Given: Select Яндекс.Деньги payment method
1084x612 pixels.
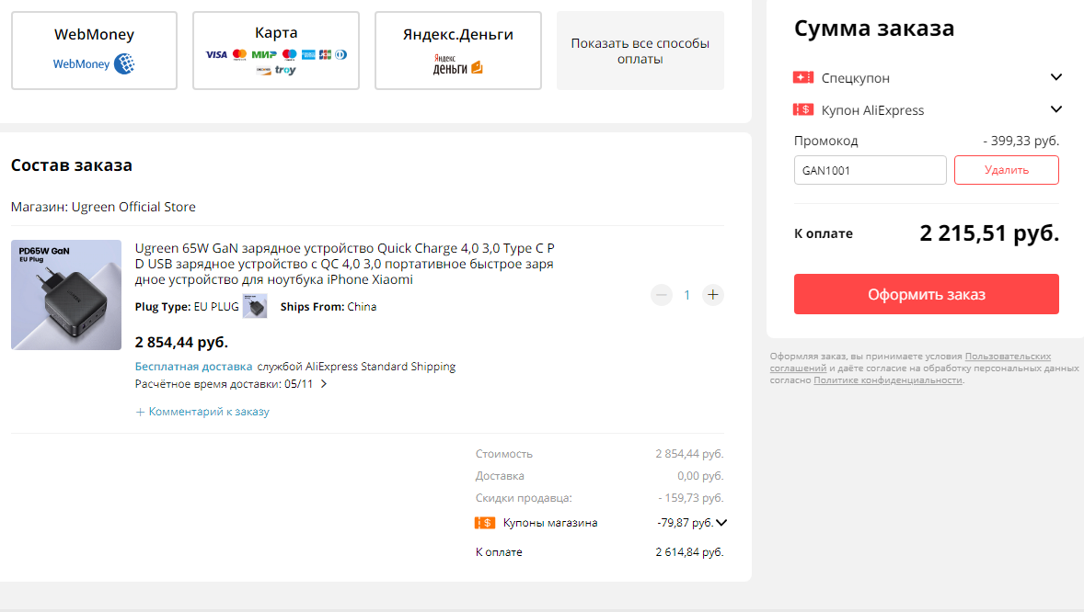Looking at the screenshot, I should (457, 51).
